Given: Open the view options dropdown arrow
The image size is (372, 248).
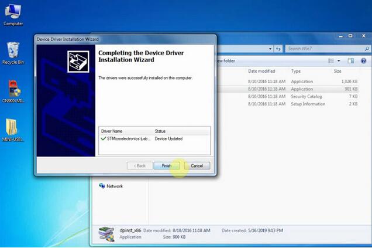Looking at the screenshot, I should click(x=339, y=61).
